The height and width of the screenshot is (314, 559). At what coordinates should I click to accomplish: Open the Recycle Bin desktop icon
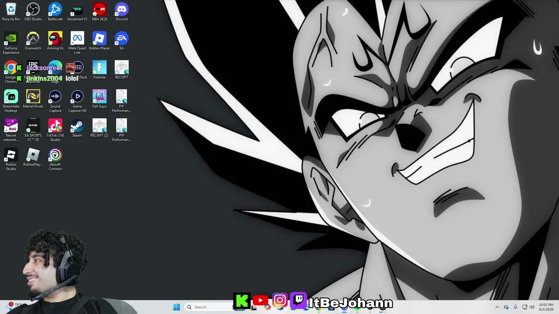pyautogui.click(x=11, y=12)
